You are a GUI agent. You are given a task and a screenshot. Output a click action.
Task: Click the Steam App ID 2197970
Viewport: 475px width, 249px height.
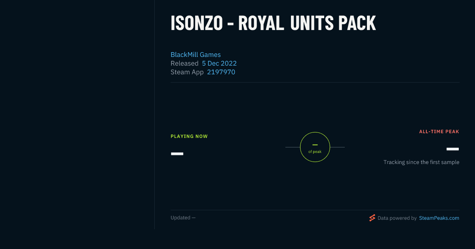(x=221, y=72)
